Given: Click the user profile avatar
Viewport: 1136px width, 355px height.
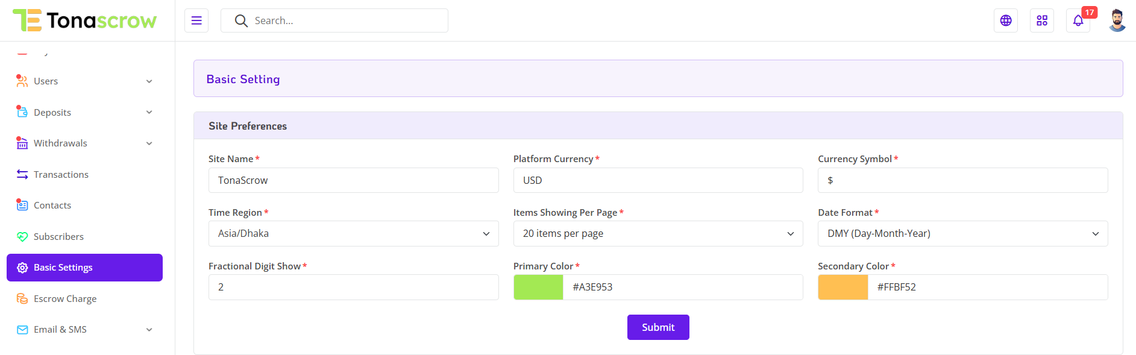Looking at the screenshot, I should [1117, 20].
